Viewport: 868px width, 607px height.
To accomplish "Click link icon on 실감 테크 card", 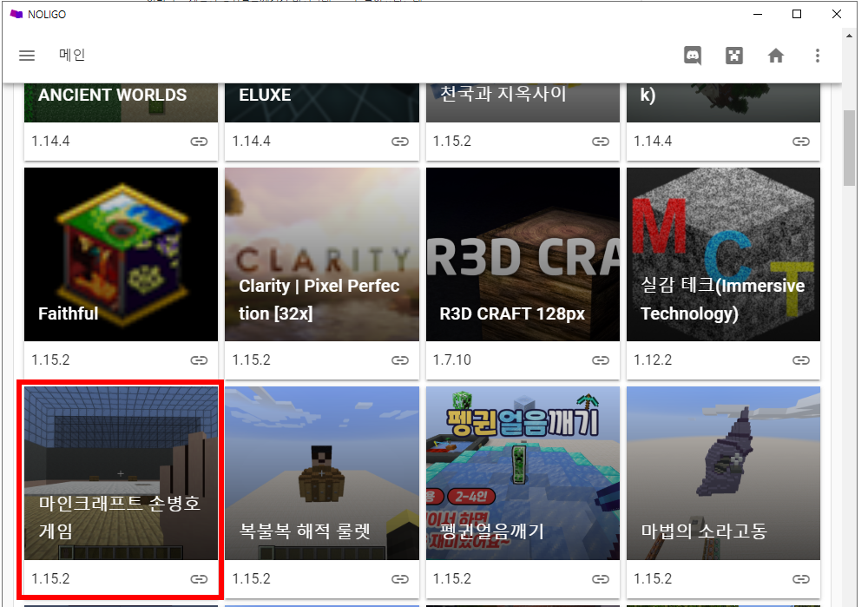I will (800, 360).
